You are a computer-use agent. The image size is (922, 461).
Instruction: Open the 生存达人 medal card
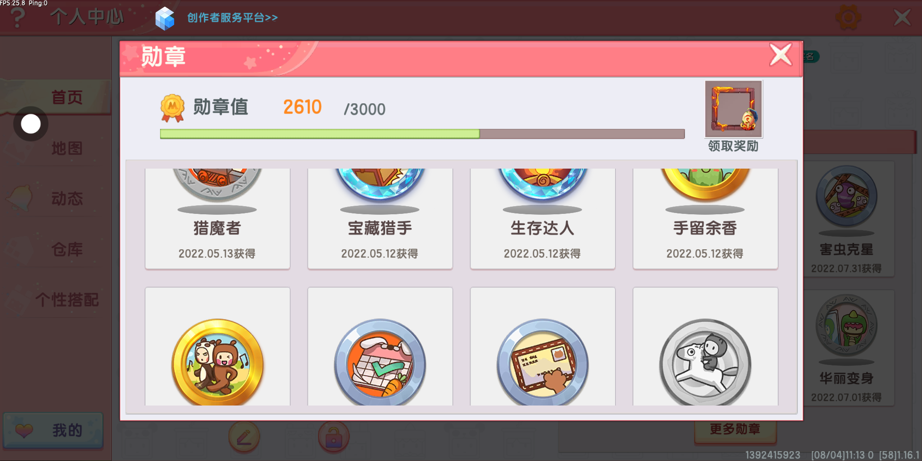543,219
